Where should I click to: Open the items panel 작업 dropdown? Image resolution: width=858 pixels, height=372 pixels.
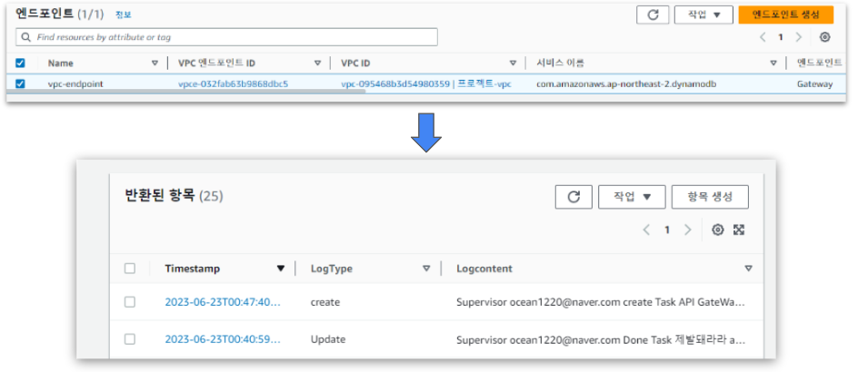[632, 197]
